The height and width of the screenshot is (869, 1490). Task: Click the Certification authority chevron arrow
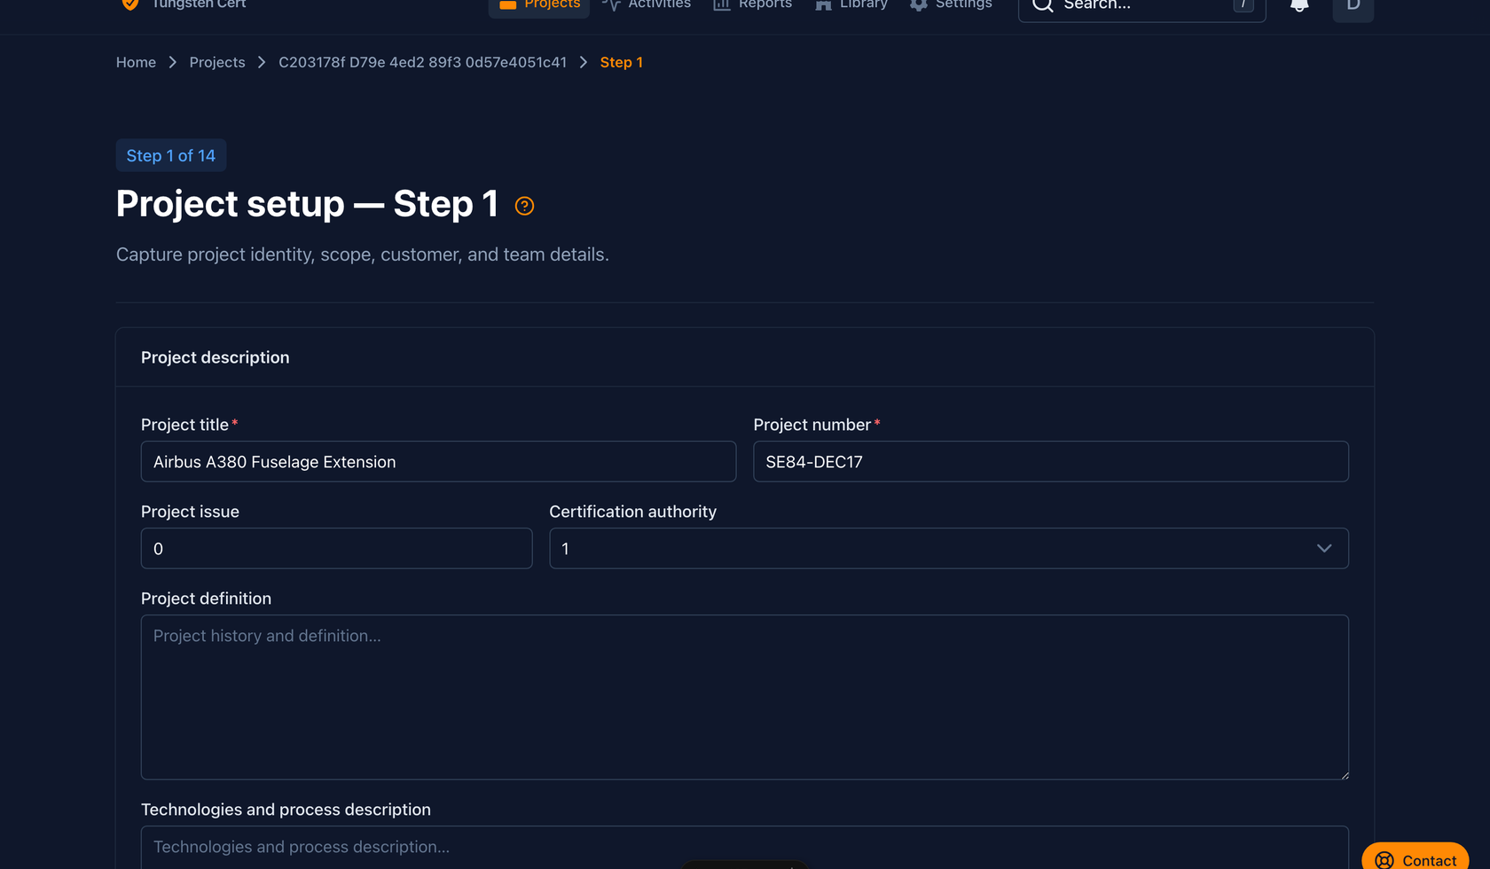[x=1324, y=549]
